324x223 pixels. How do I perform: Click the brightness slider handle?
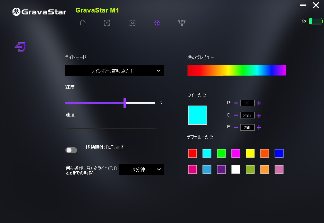(x=125, y=103)
